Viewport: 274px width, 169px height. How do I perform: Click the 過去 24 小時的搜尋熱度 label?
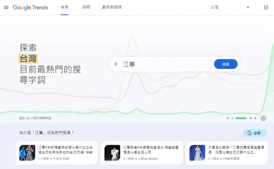pos(35,118)
